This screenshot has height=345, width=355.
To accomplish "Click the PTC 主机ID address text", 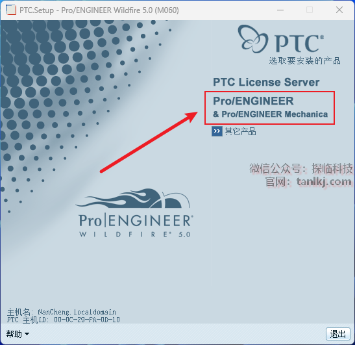I will [64, 320].
